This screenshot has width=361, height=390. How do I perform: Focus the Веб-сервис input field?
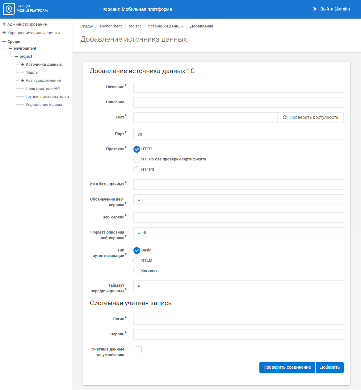(239, 218)
